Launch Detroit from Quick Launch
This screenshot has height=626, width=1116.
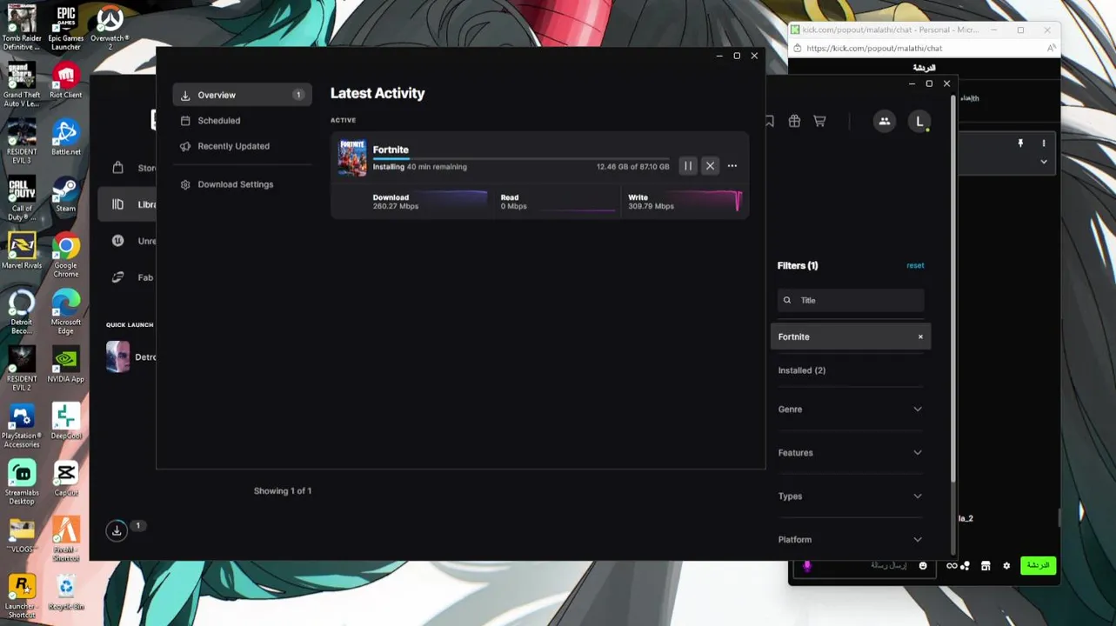click(x=130, y=357)
